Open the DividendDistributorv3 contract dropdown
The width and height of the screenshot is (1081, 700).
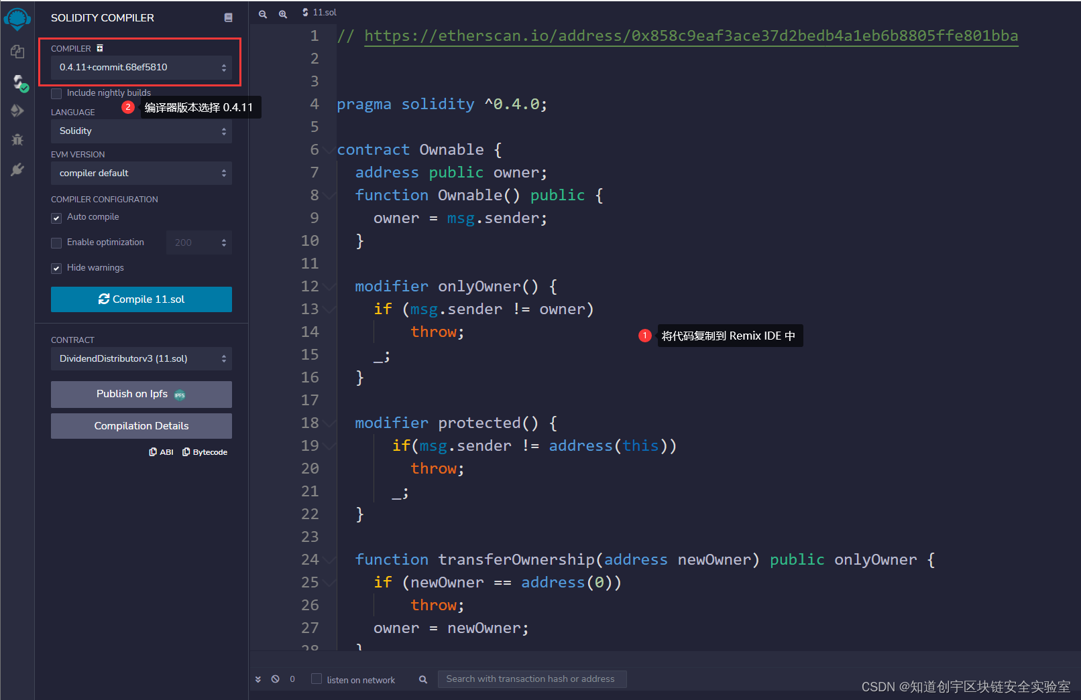coord(141,358)
